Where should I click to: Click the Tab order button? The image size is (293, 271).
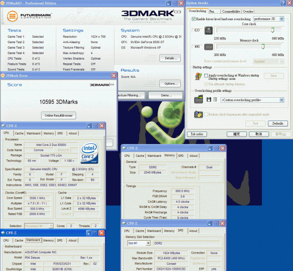[197, 134]
